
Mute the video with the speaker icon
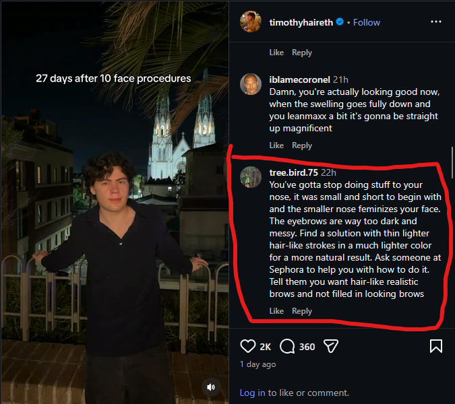click(211, 387)
